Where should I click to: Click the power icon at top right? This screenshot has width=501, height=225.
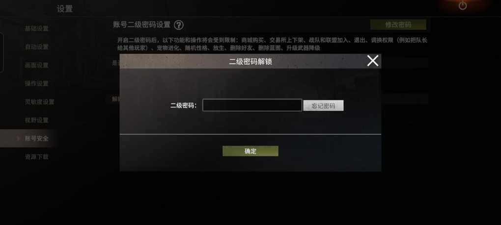(x=463, y=5)
